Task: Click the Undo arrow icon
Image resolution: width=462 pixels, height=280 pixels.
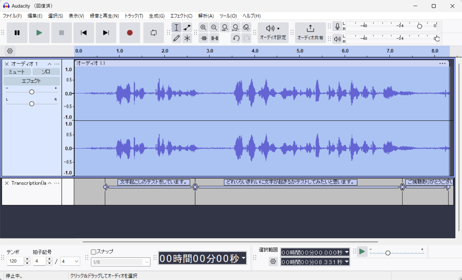Action: coord(236,38)
